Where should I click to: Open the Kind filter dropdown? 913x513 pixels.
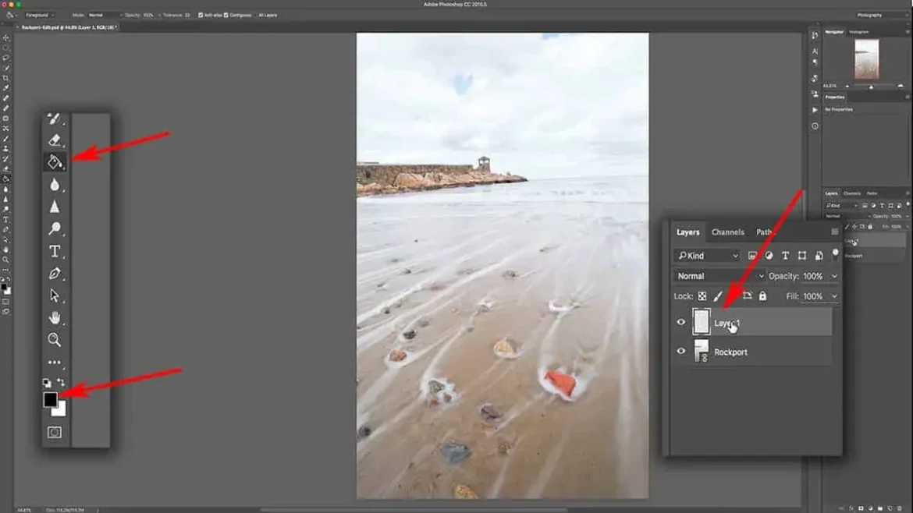tap(707, 256)
